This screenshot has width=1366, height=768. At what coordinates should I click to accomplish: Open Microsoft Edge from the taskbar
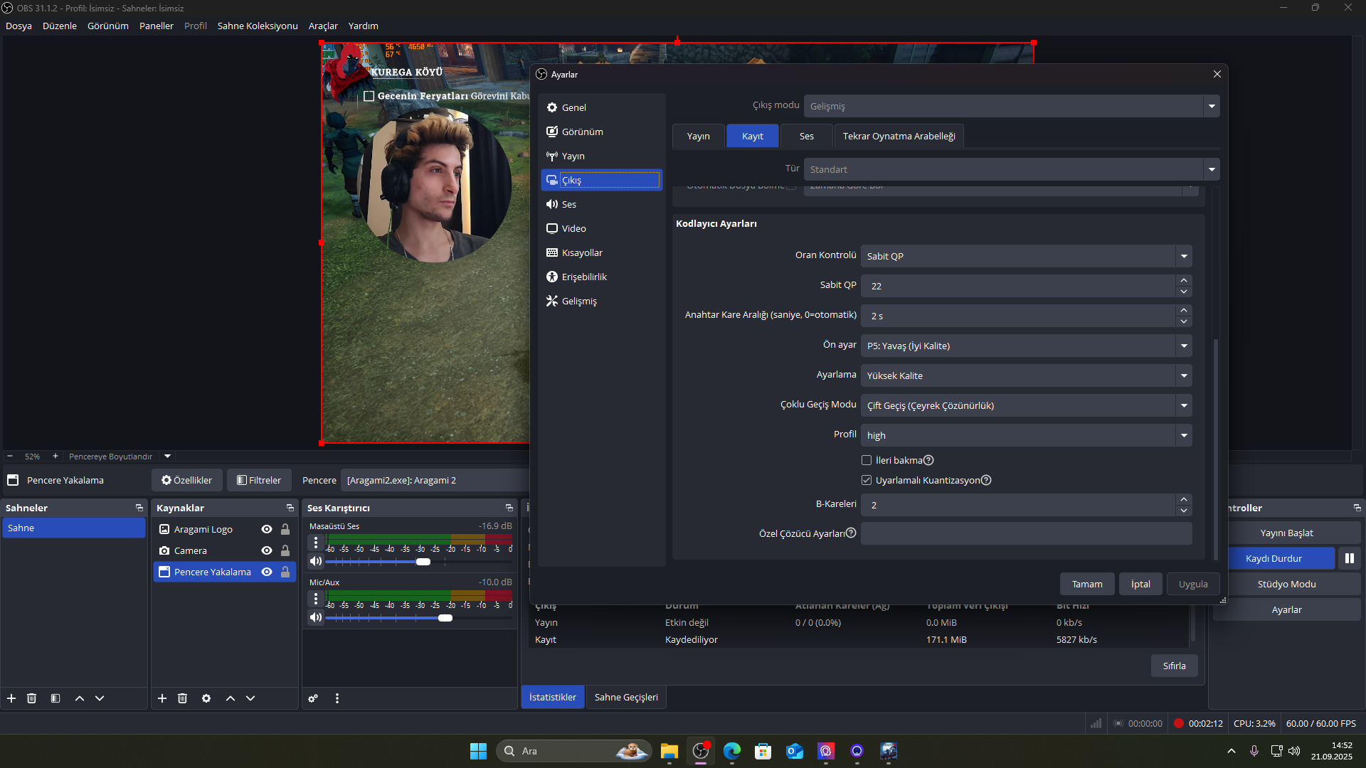tap(732, 751)
